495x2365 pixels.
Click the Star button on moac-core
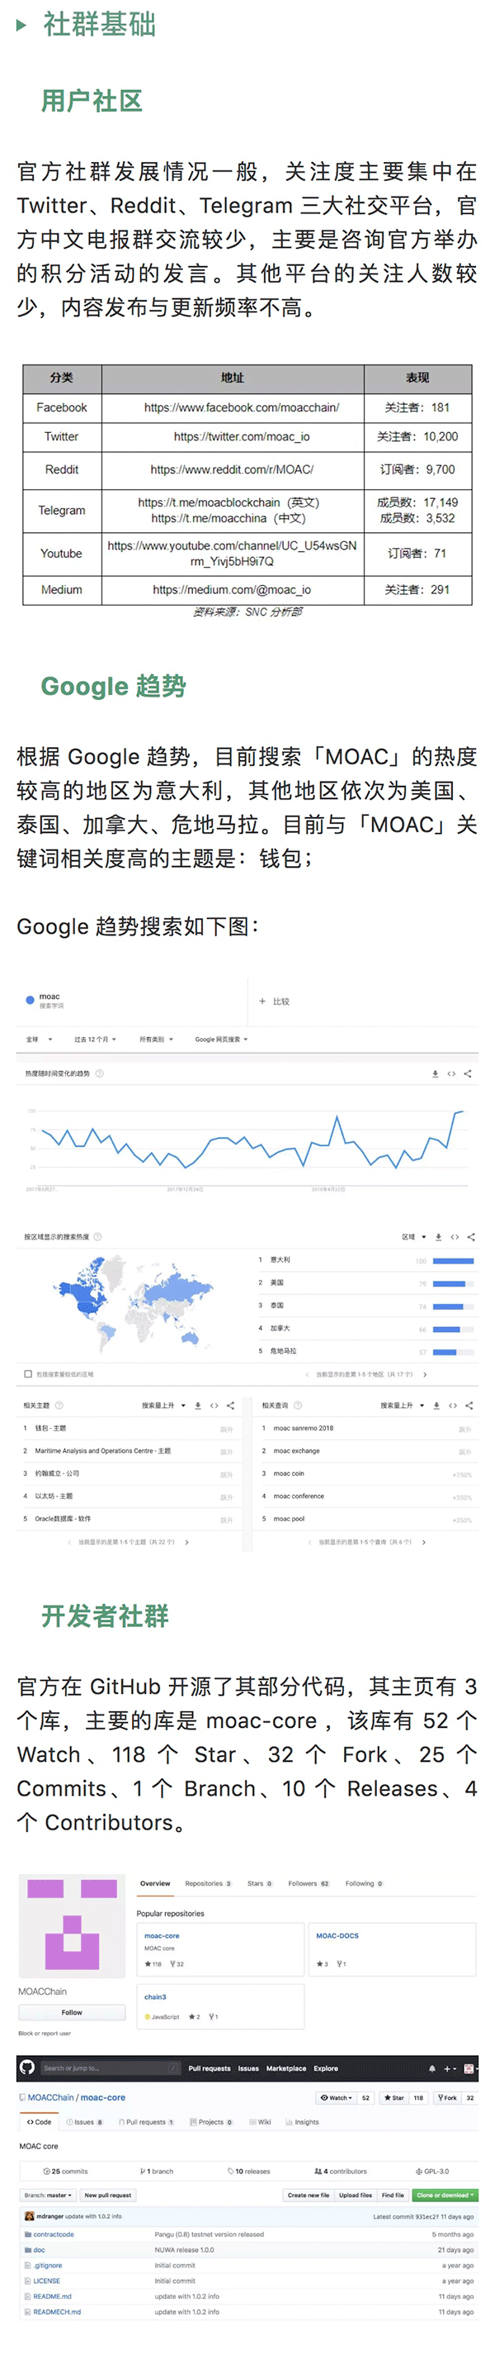[394, 2098]
